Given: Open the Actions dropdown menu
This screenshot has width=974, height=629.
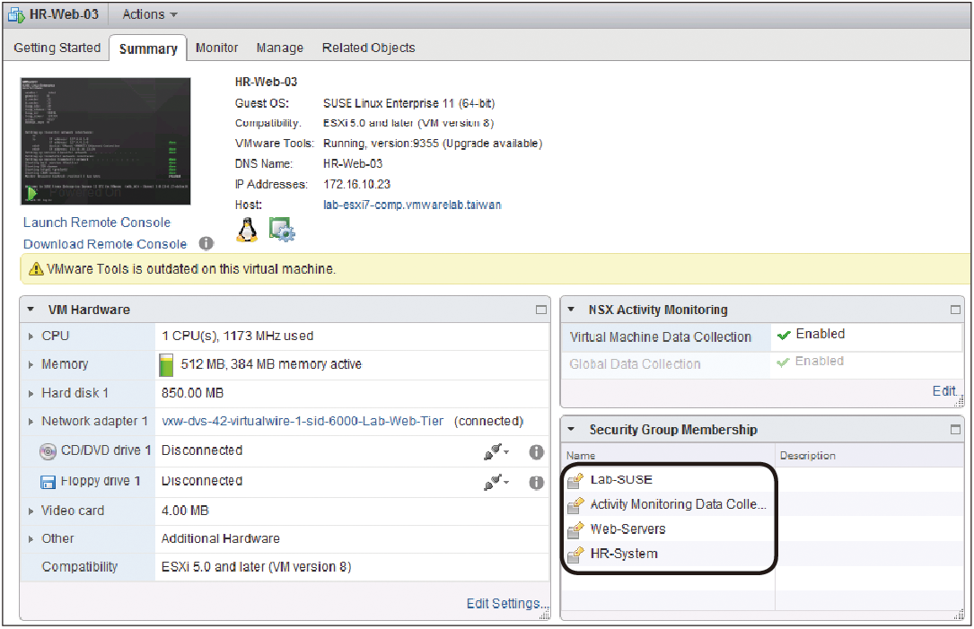Looking at the screenshot, I should click(150, 14).
